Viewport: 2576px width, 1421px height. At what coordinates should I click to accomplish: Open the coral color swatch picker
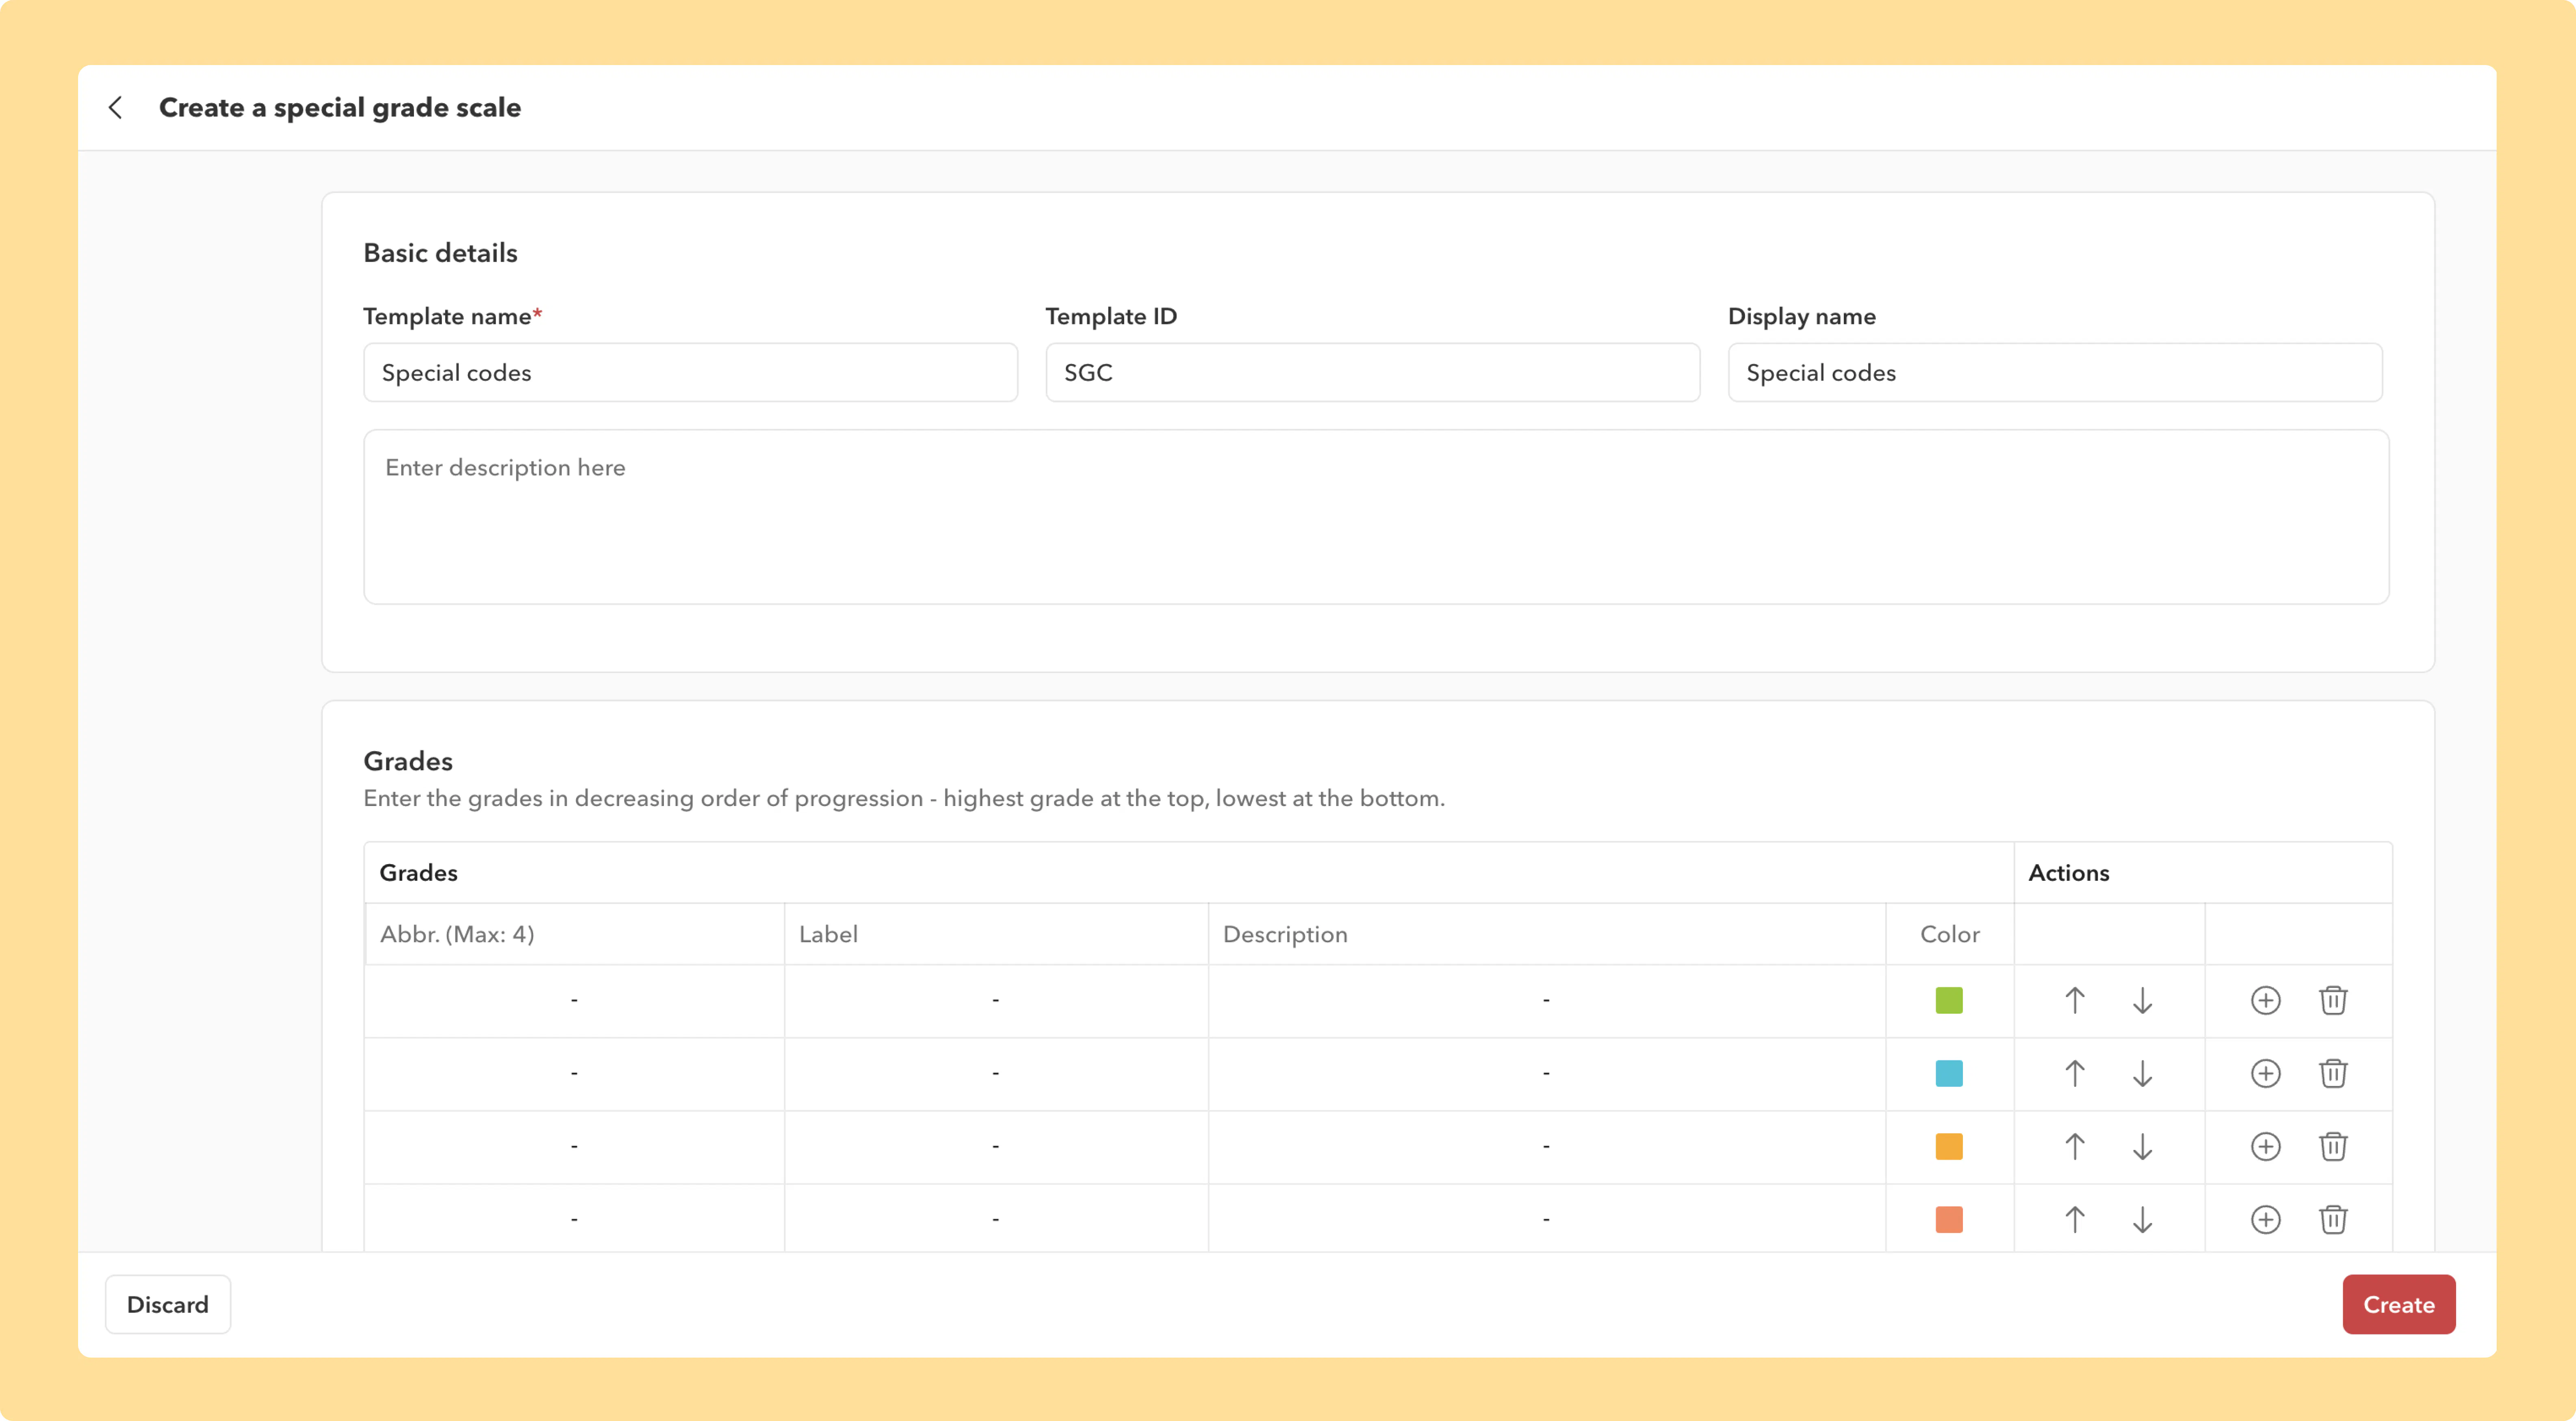pyautogui.click(x=1949, y=1219)
